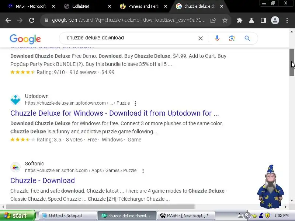295x221 pixels.
Task: Click the browser forward arrow
Action: point(20,20)
